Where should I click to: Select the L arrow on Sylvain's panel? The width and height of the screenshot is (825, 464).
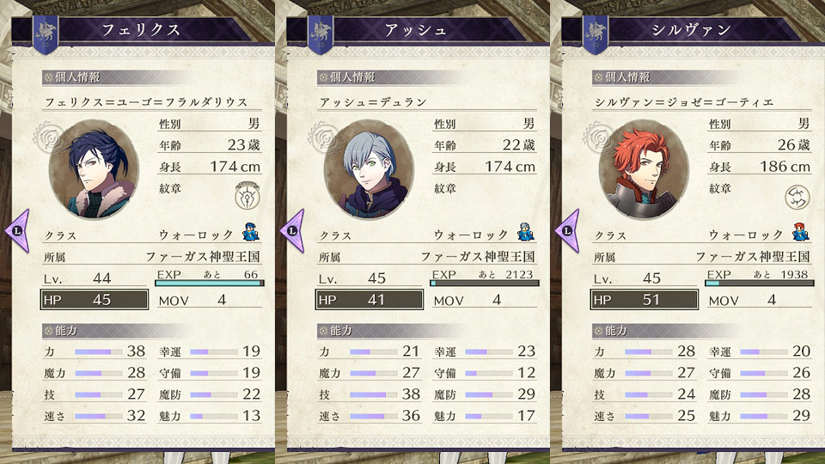(568, 231)
